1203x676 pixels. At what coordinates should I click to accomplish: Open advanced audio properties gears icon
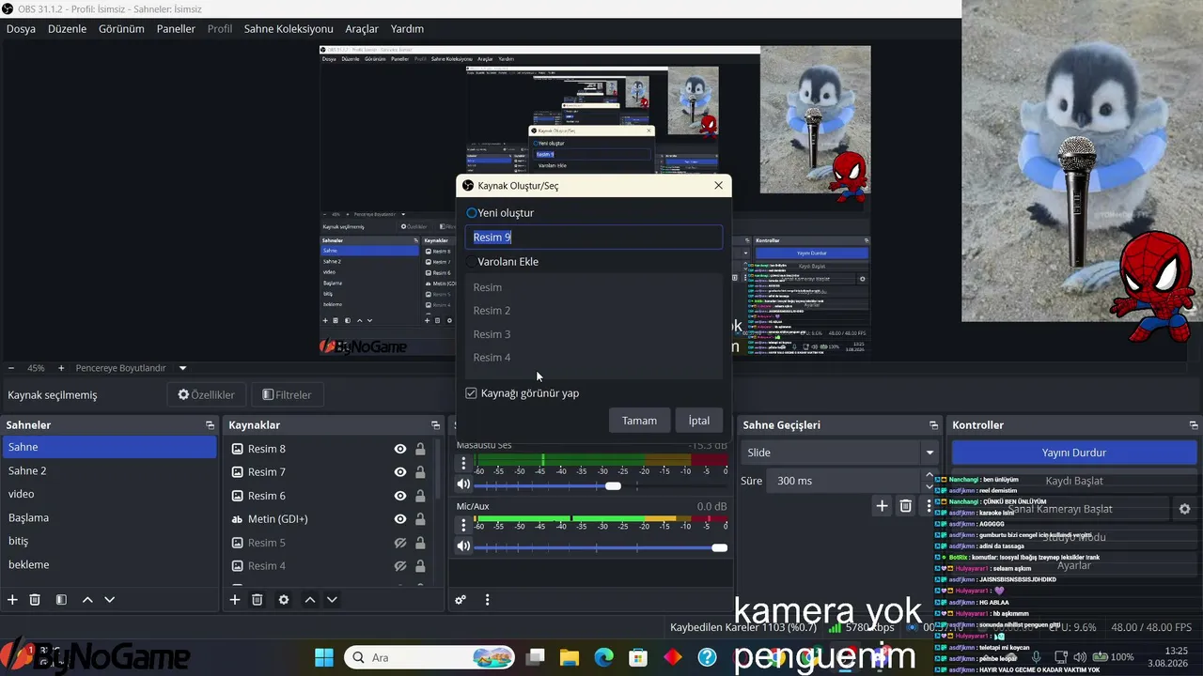pyautogui.click(x=461, y=600)
